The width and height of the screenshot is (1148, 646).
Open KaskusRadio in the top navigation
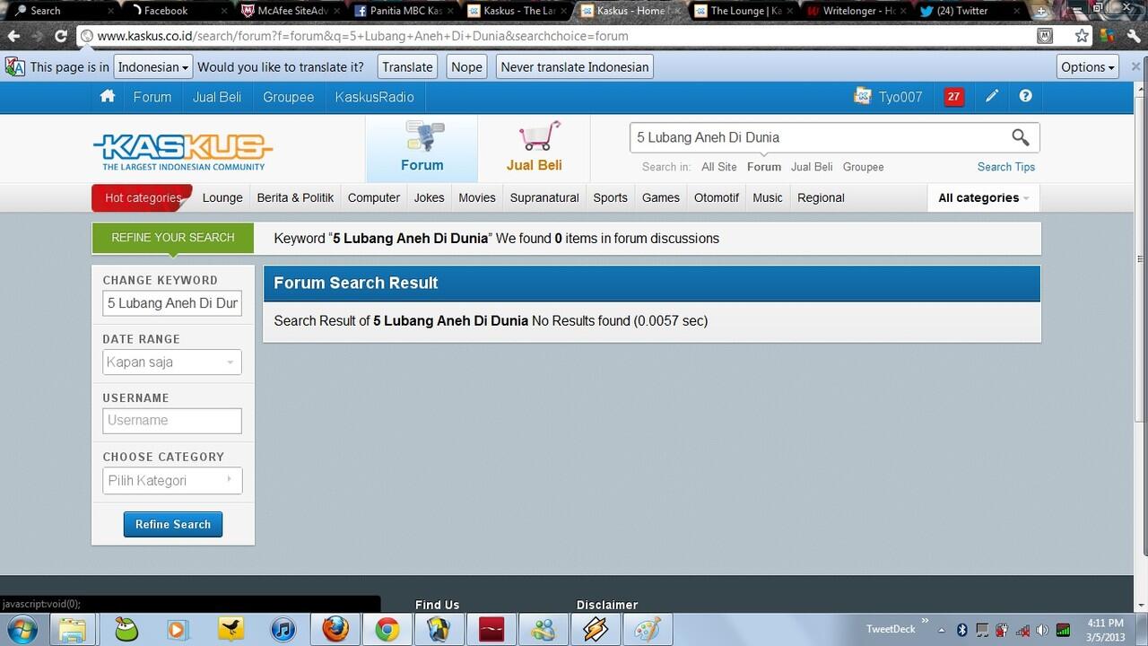tap(375, 97)
